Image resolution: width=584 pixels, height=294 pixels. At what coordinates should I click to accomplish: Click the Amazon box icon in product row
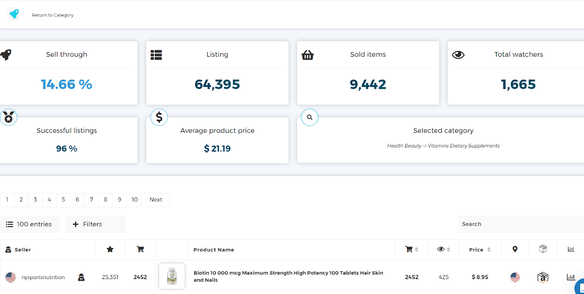pos(543,277)
